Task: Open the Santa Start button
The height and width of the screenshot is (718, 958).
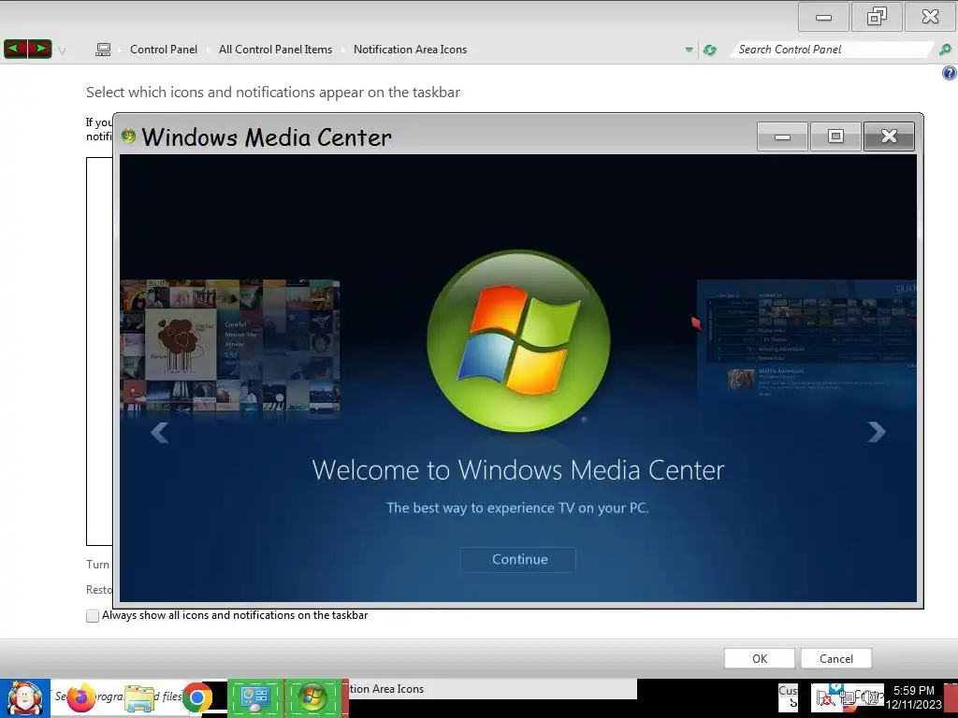Action: [x=25, y=698]
